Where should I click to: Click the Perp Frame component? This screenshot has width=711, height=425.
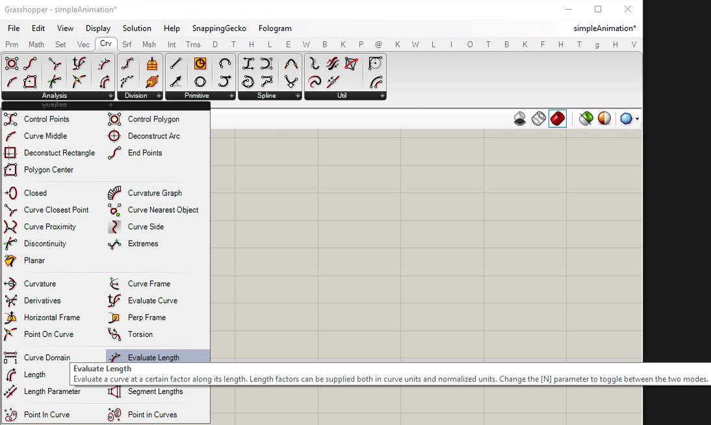pyautogui.click(x=146, y=317)
